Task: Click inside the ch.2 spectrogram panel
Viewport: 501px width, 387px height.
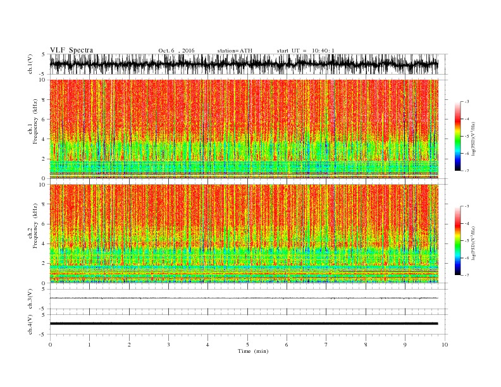Action: pyautogui.click(x=244, y=234)
